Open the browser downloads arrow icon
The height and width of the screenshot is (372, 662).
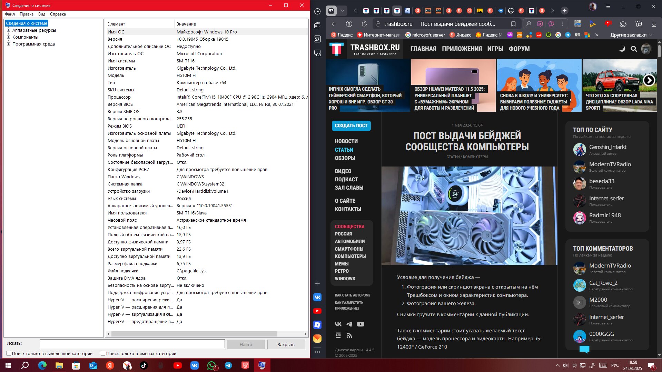(x=654, y=24)
